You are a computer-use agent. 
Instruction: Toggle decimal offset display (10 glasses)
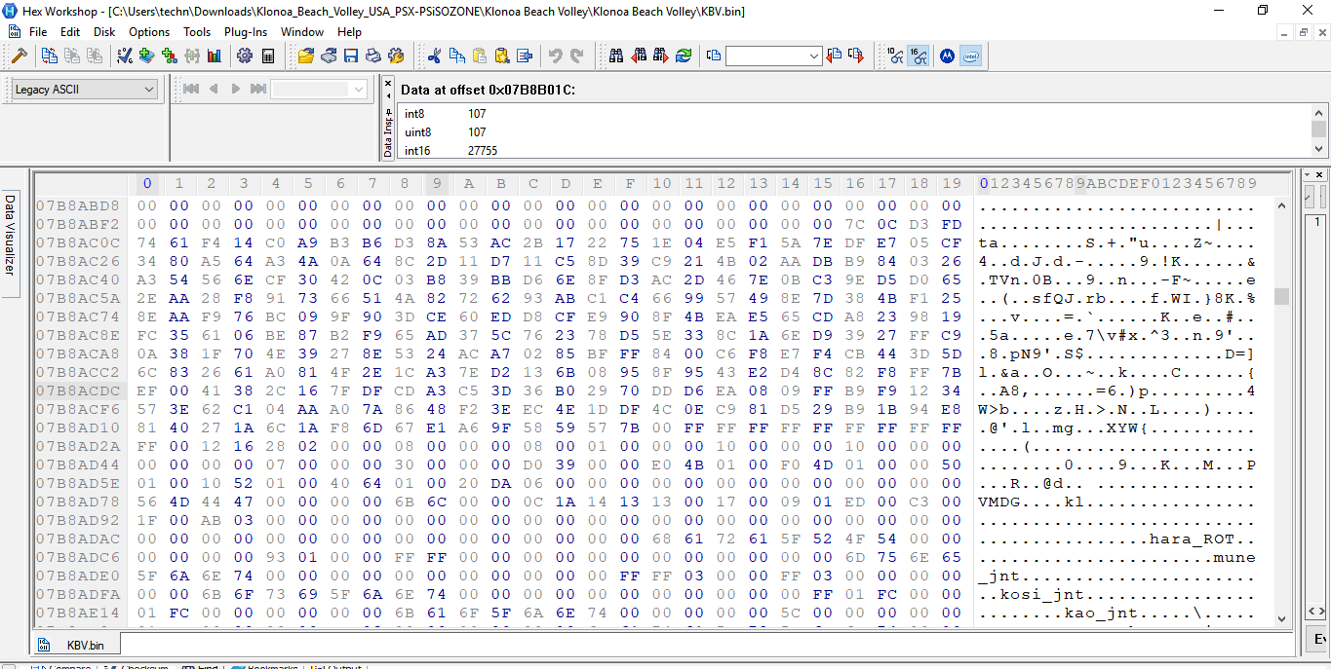pos(895,56)
